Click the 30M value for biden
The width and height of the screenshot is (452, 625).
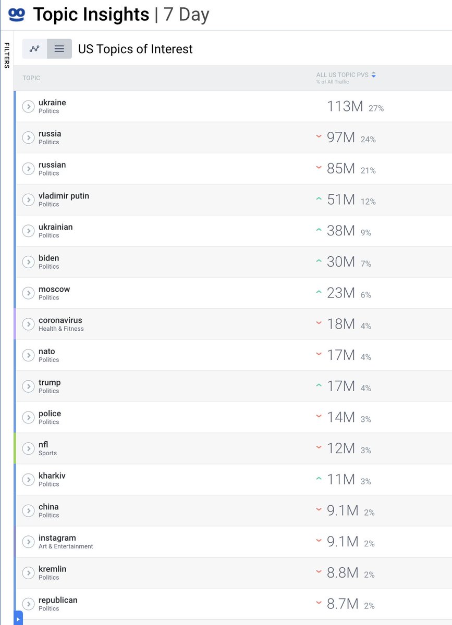(341, 262)
